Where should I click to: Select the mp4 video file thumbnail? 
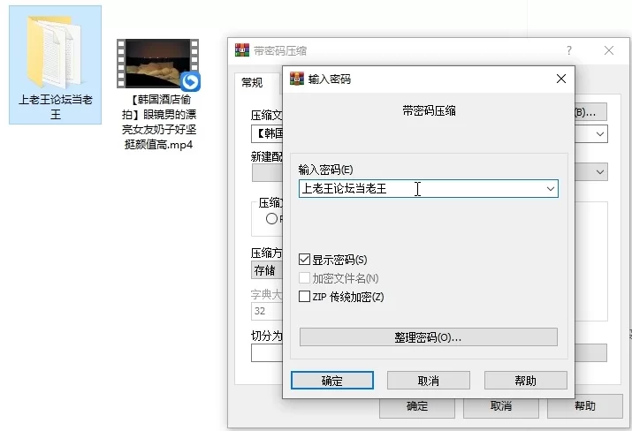pos(157,64)
